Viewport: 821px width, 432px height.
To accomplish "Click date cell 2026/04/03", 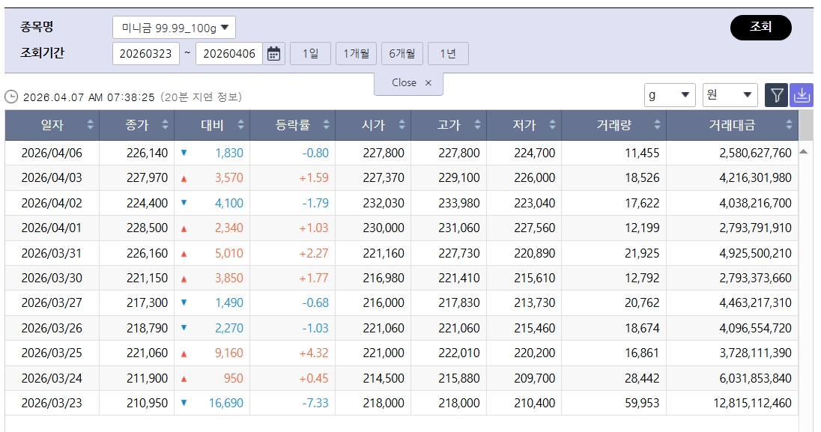I will tap(52, 177).
